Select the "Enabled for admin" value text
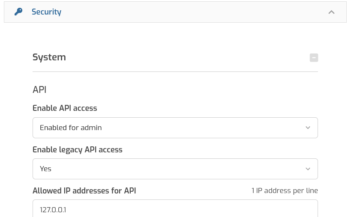The image size is (351, 217). [x=71, y=128]
